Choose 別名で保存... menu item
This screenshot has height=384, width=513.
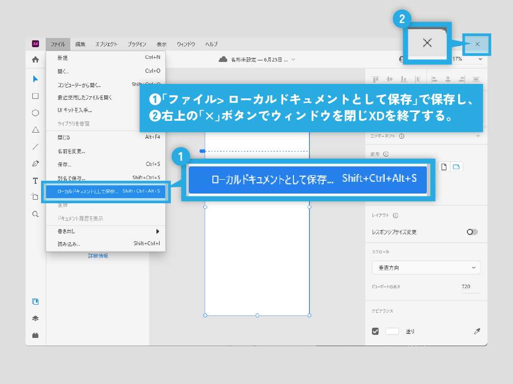pos(105,178)
